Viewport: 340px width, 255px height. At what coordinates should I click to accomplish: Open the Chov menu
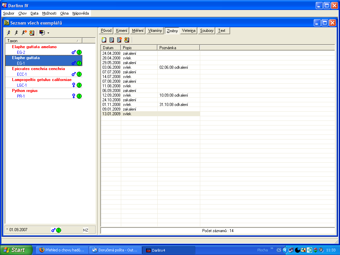click(x=23, y=13)
